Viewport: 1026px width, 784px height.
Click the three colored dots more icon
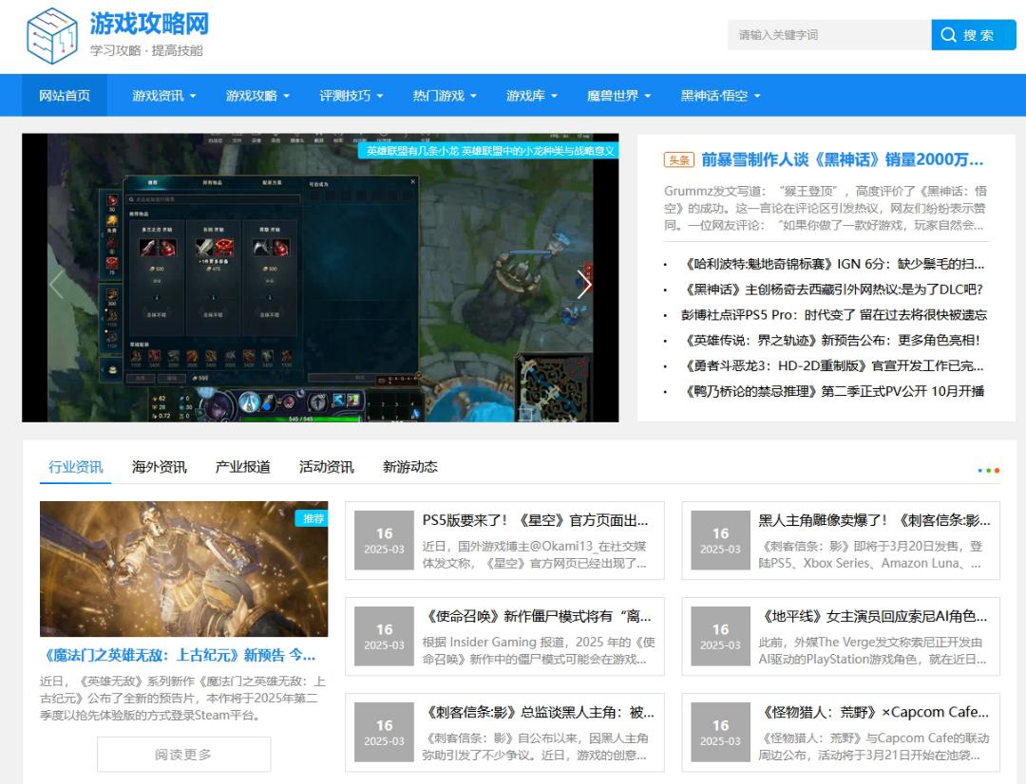[989, 470]
